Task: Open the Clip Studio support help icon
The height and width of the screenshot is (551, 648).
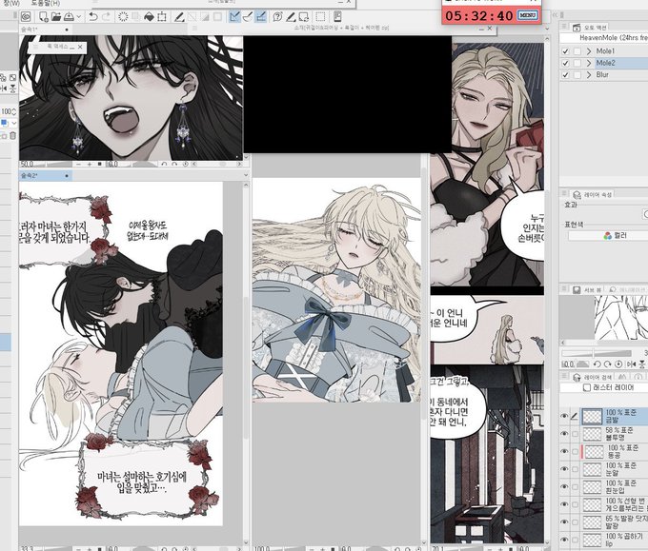Action: coord(277,17)
